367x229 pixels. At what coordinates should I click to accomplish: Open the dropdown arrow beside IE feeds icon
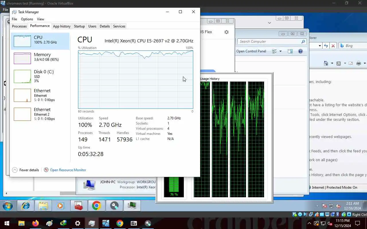[x=345, y=63]
